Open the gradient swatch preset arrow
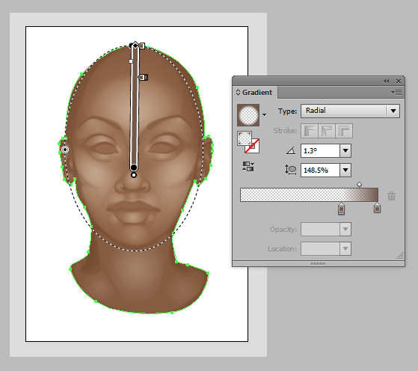 tap(264, 115)
